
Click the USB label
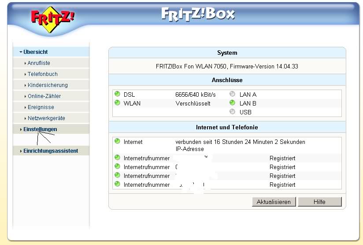245,112
